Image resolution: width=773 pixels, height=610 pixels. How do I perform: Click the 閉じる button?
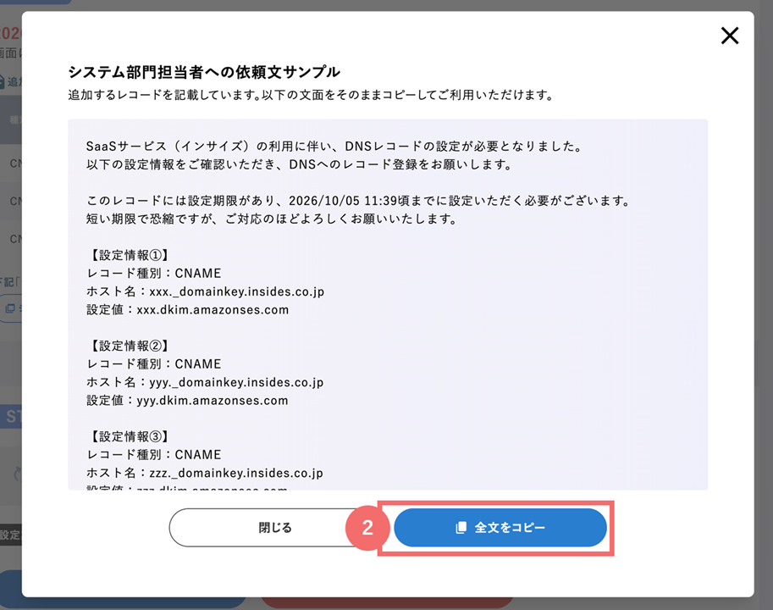[x=275, y=528]
